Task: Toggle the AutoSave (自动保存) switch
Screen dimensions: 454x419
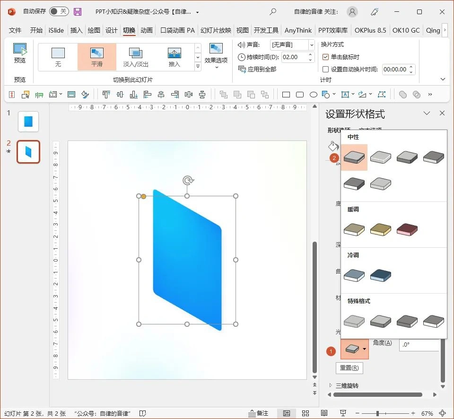Action: (59, 12)
